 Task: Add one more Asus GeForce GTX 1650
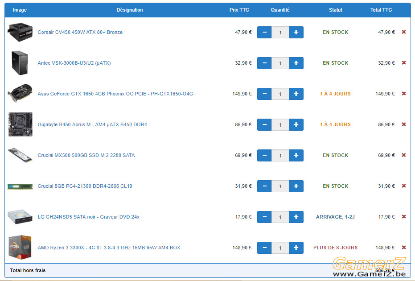coord(296,94)
